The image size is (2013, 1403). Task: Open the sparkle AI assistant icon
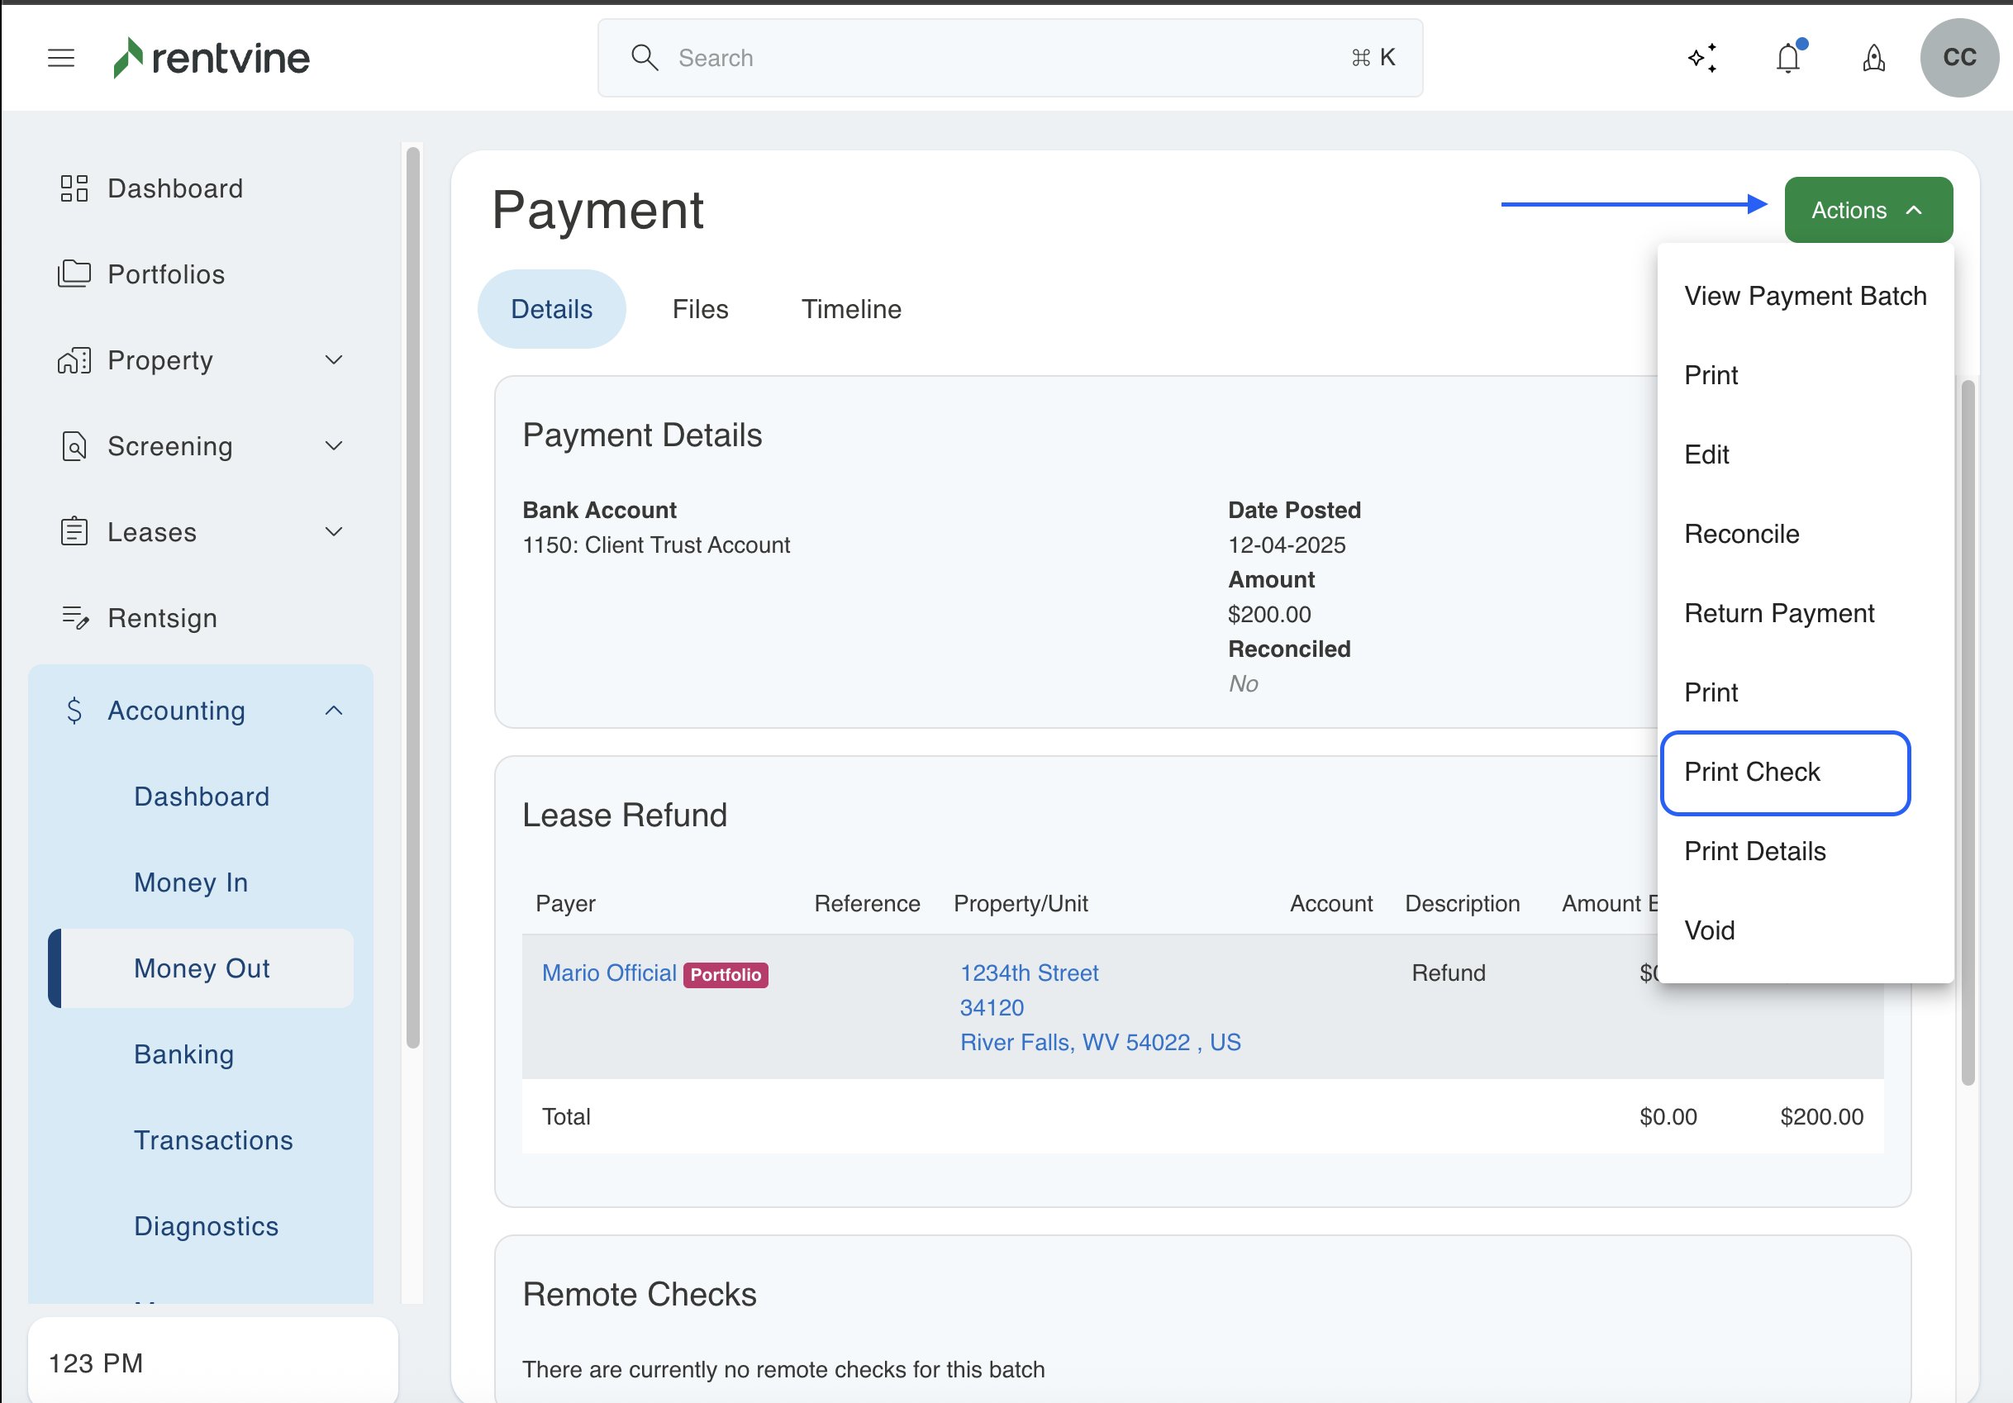pyautogui.click(x=1701, y=58)
